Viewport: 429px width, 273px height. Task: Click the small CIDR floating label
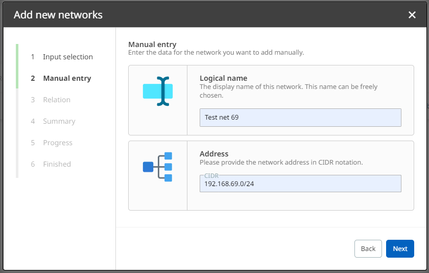pyautogui.click(x=211, y=176)
